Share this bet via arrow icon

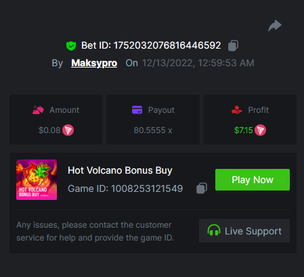click(x=275, y=26)
